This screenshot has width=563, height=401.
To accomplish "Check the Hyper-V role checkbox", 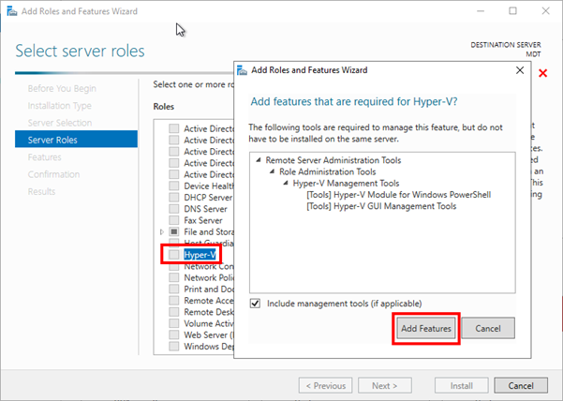I will 174,255.
